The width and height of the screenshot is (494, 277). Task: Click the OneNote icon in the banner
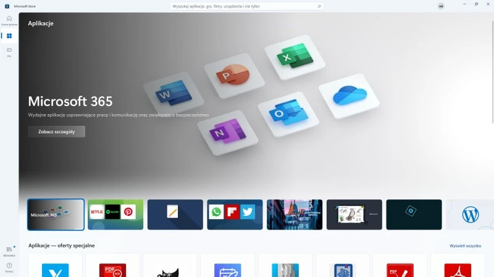tap(228, 132)
